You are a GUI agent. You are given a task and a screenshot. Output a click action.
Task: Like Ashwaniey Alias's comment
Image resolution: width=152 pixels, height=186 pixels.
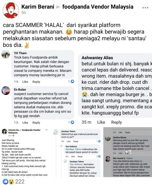(101, 122)
